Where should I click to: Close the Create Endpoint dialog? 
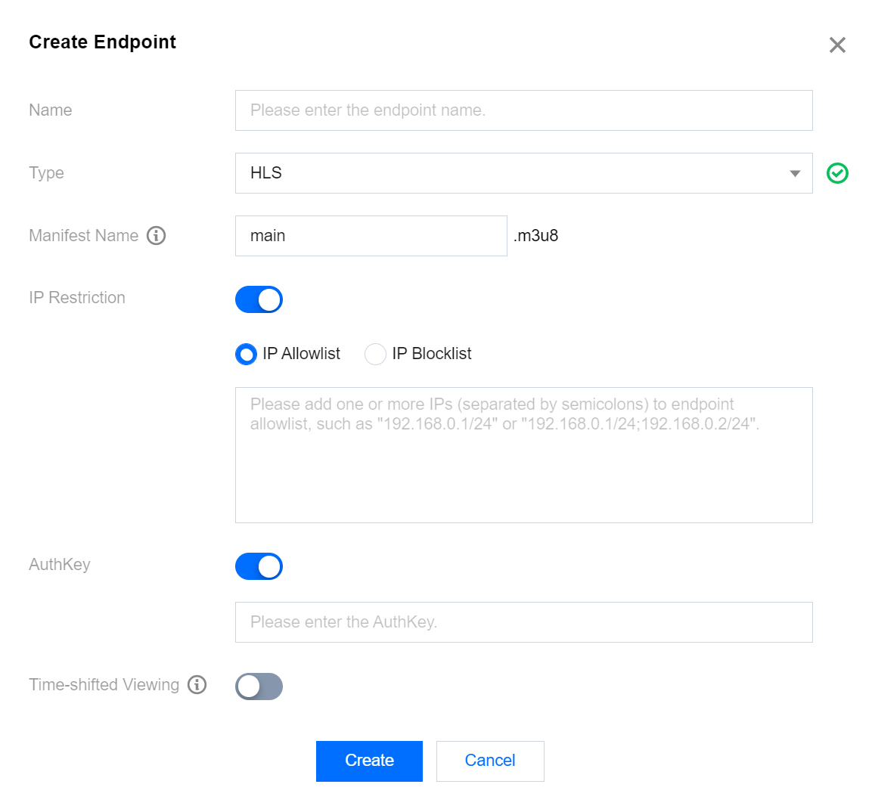[x=837, y=45]
